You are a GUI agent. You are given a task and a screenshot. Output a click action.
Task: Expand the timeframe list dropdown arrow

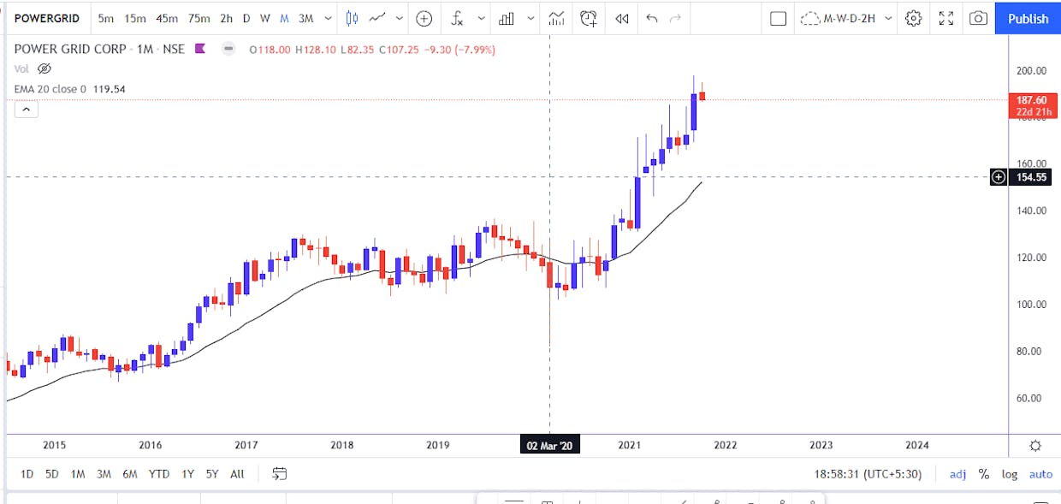(329, 18)
